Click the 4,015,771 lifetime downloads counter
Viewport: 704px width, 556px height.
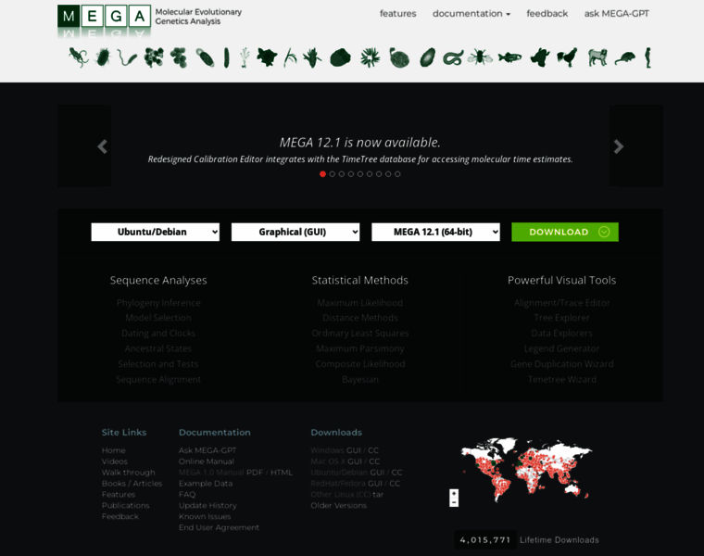click(485, 540)
